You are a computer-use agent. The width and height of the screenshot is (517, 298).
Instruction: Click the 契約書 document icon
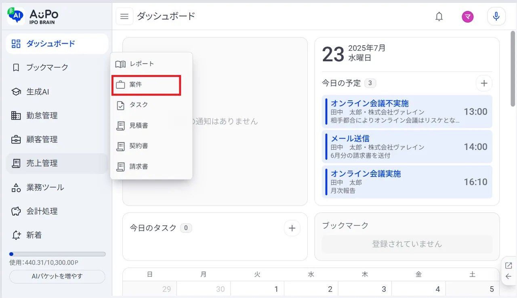click(120, 146)
